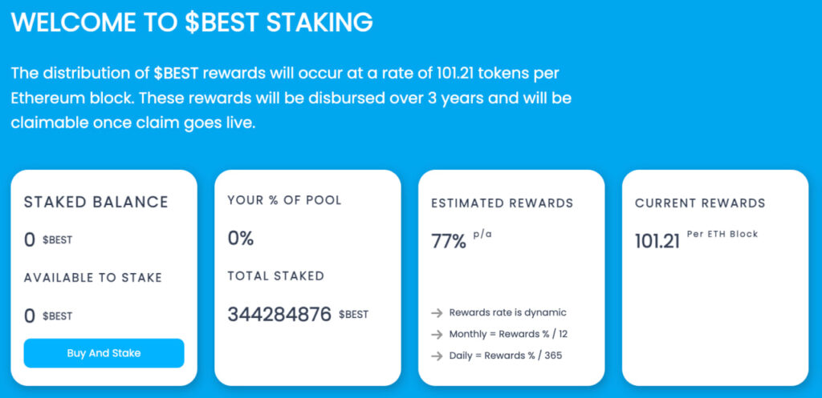Click the CURRENT REWARDS label
The height and width of the screenshot is (398, 822).
[x=700, y=203]
